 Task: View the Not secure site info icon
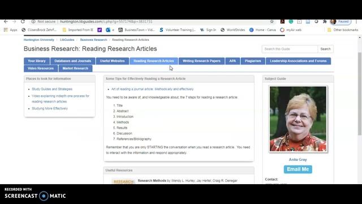[33, 22]
